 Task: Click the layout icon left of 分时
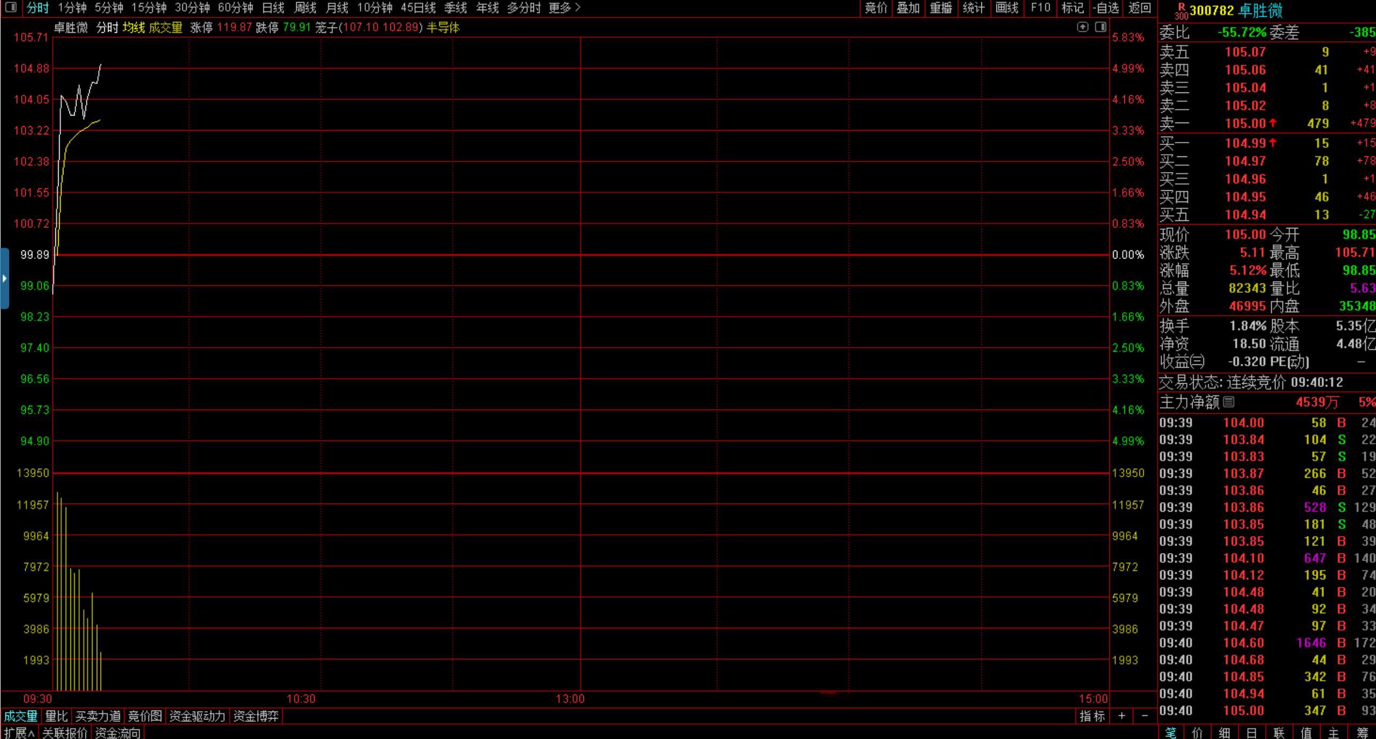pyautogui.click(x=11, y=8)
